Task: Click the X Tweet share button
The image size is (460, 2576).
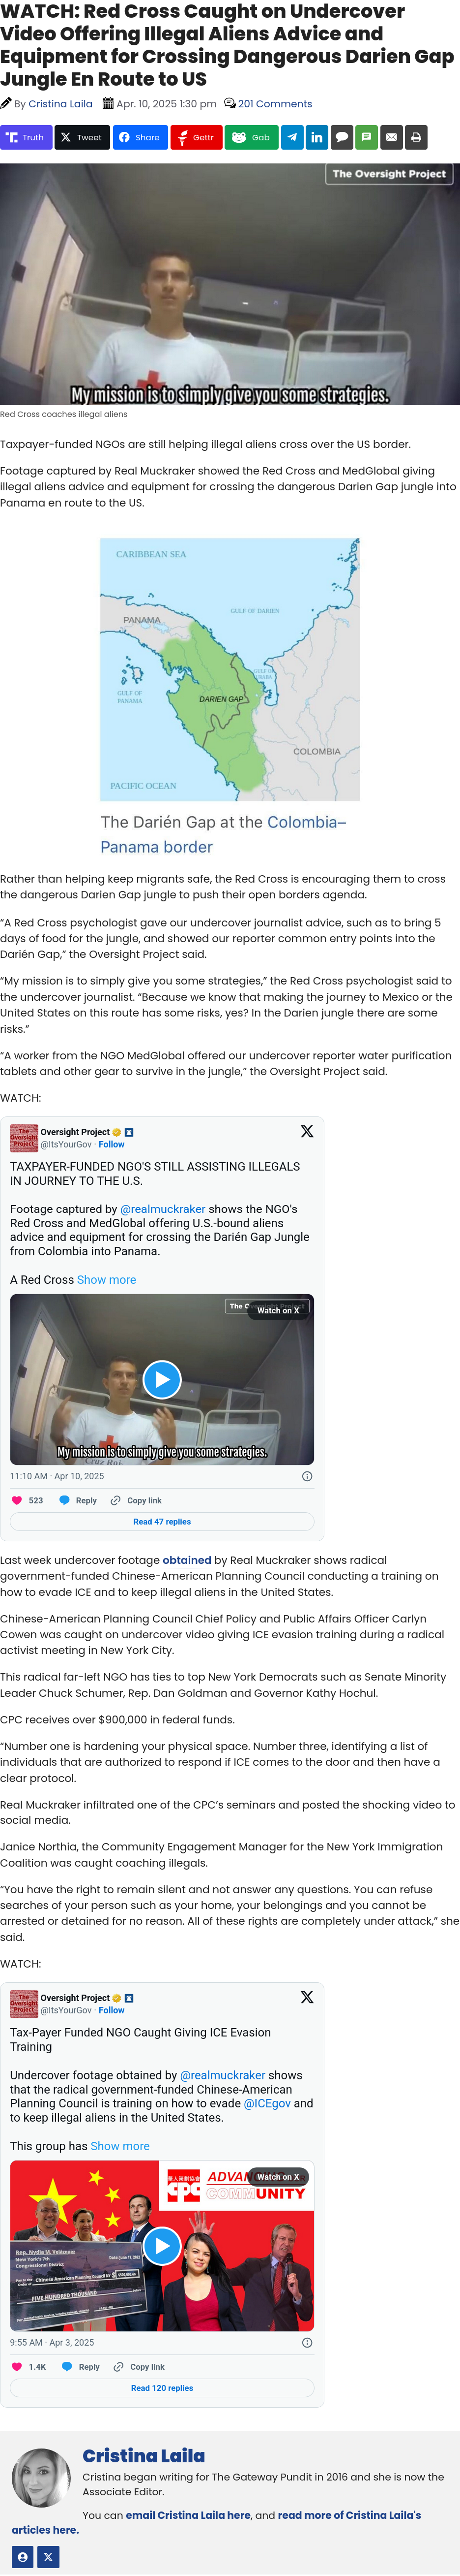Action: pyautogui.click(x=81, y=137)
